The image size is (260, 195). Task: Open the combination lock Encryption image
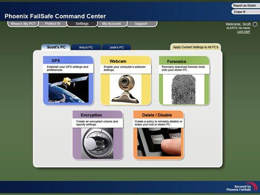tap(98, 143)
